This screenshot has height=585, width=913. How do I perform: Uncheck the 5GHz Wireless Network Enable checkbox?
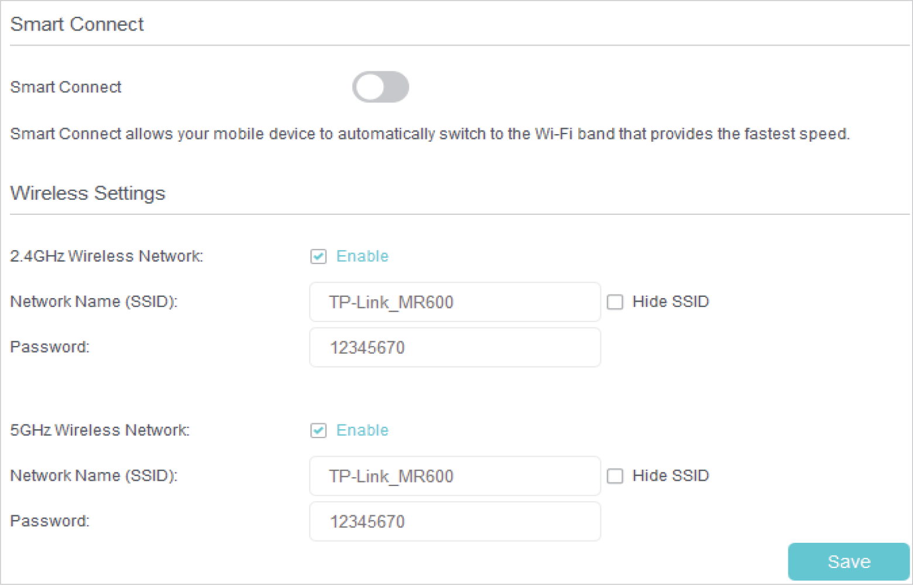tap(318, 430)
